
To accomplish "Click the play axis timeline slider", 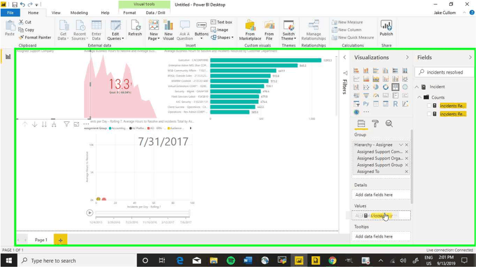I will click(x=143, y=213).
